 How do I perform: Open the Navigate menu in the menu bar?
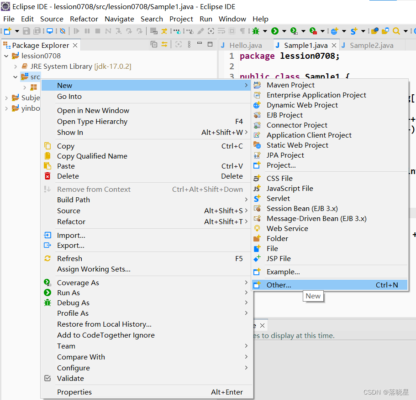(119, 19)
